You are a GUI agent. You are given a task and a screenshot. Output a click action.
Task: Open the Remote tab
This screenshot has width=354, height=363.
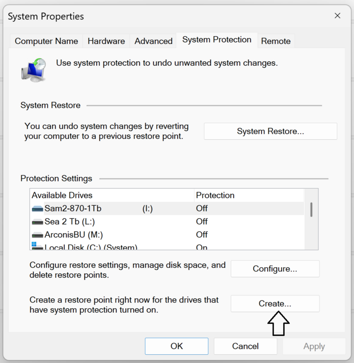pos(276,41)
